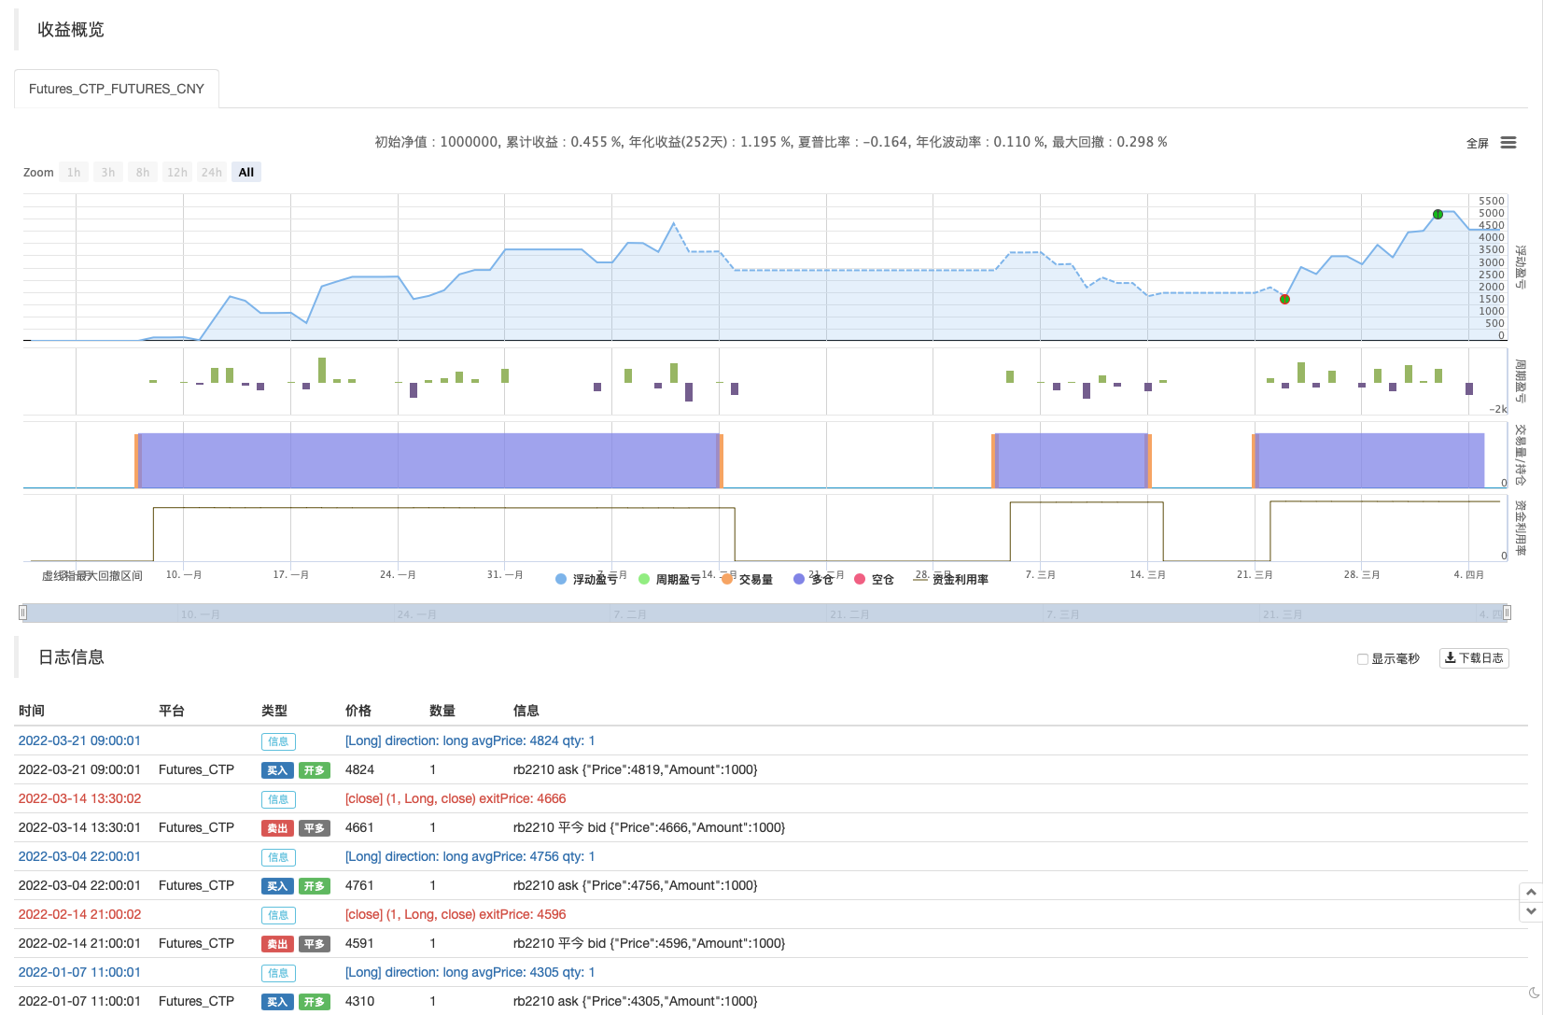Toggle the 资金利用率 legend series
1543x1015 pixels.
tap(950, 579)
